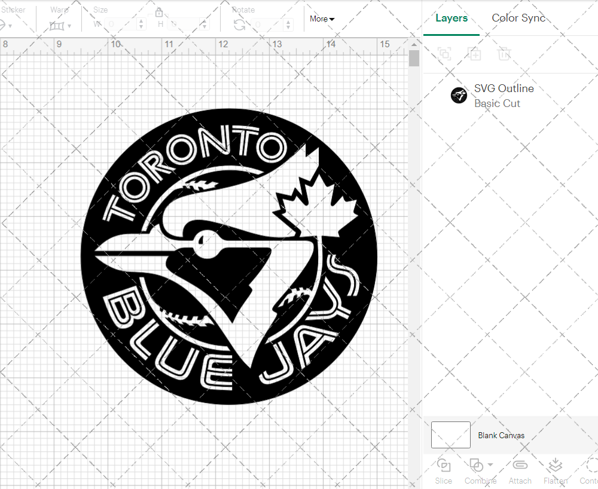Toggle the size aspect ratio lock
The height and width of the screenshot is (489, 598).
click(159, 12)
